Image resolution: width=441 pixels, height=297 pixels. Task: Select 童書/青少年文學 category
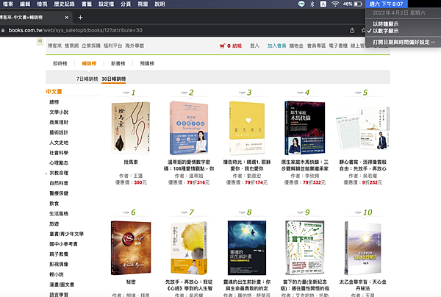[66, 234]
